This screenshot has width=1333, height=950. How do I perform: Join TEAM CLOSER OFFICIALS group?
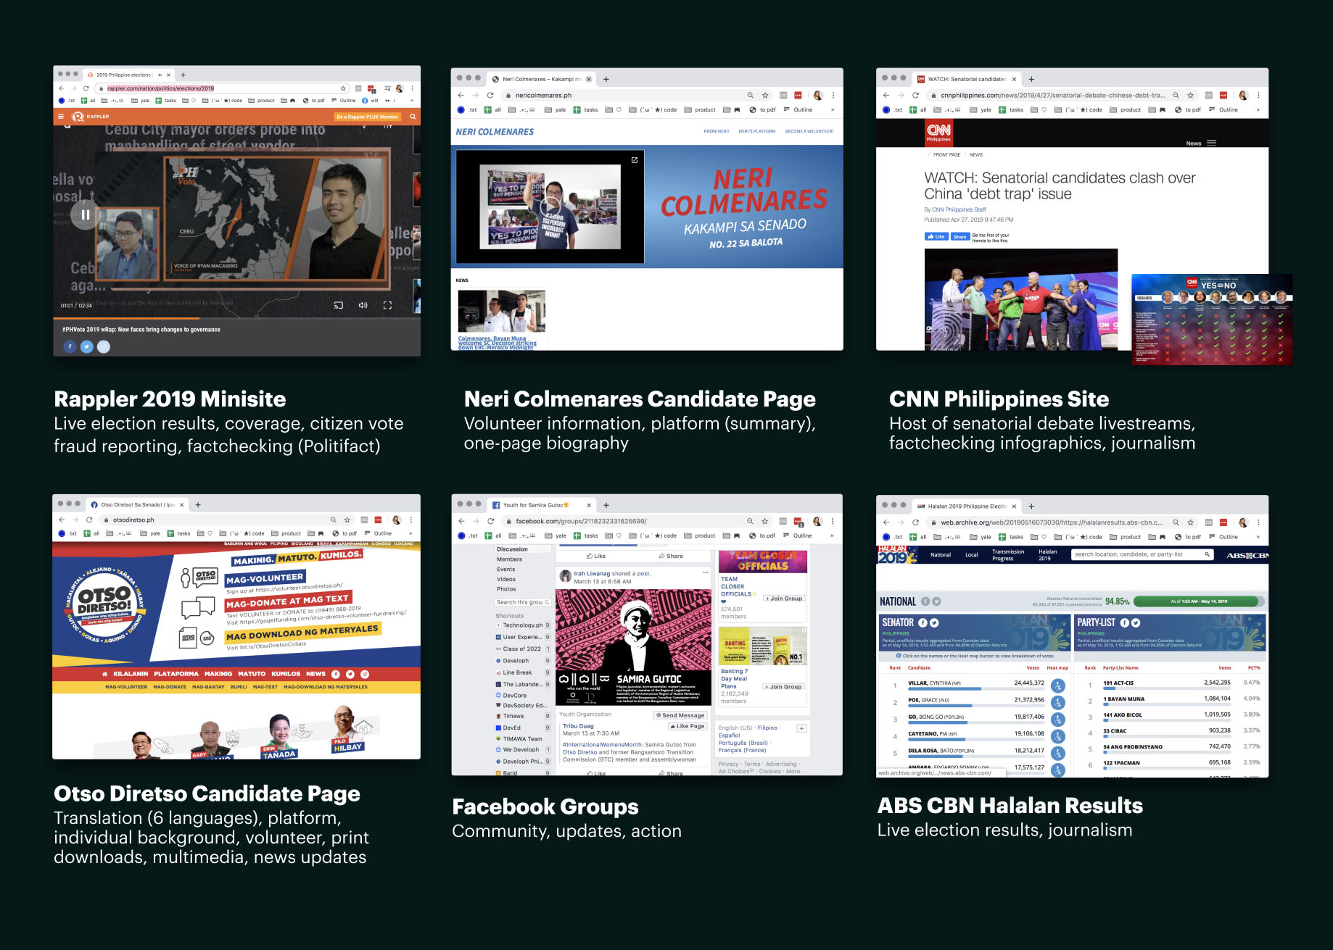(784, 599)
